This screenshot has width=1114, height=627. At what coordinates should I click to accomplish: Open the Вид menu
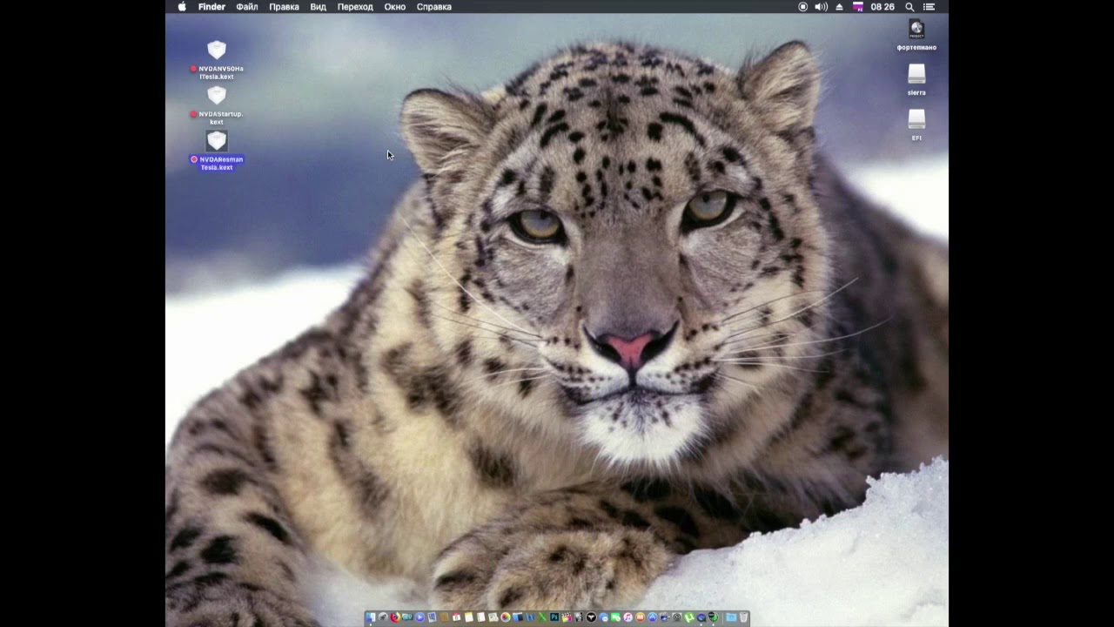(x=319, y=7)
